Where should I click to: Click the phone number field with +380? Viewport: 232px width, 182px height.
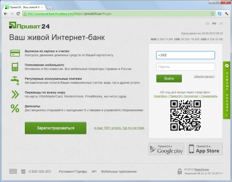(185, 55)
